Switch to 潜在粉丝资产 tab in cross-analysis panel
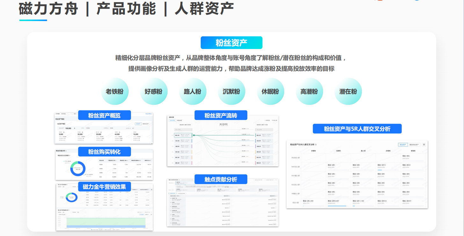 [414, 144]
